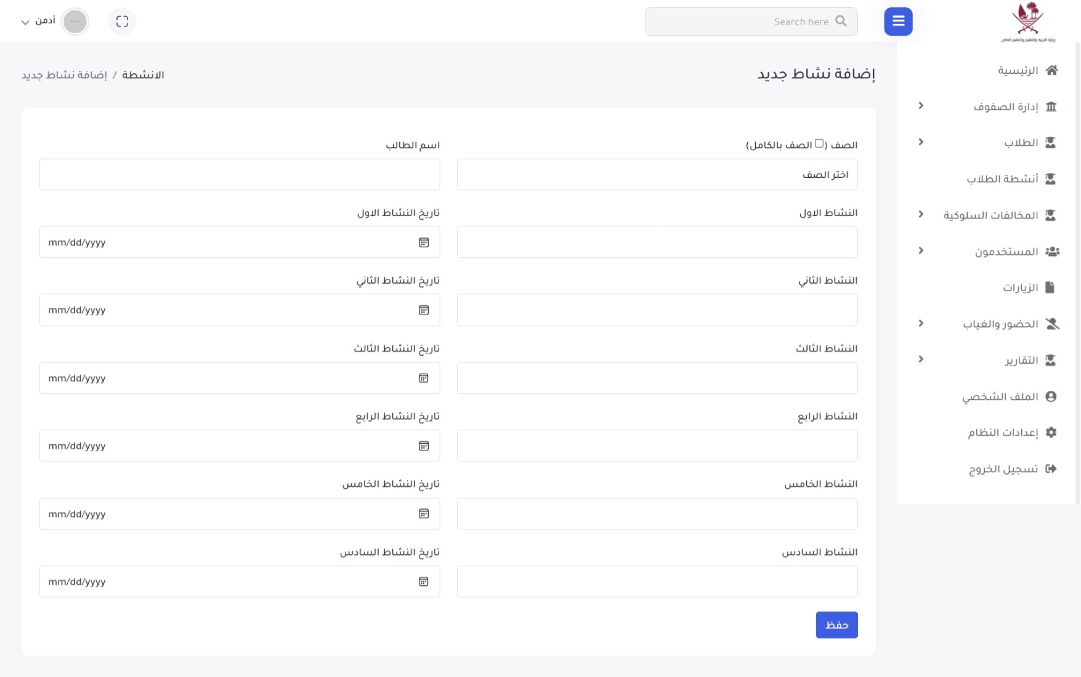Click the تسجيل الخروج logout icon
This screenshot has width=1081, height=677.
pos(1052,468)
